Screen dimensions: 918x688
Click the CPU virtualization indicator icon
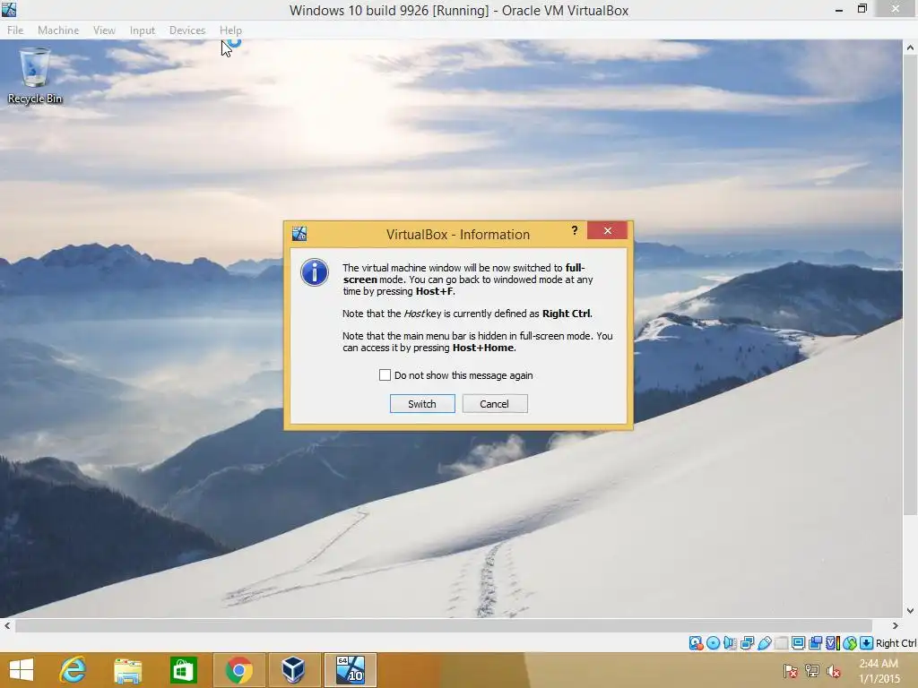(x=833, y=643)
